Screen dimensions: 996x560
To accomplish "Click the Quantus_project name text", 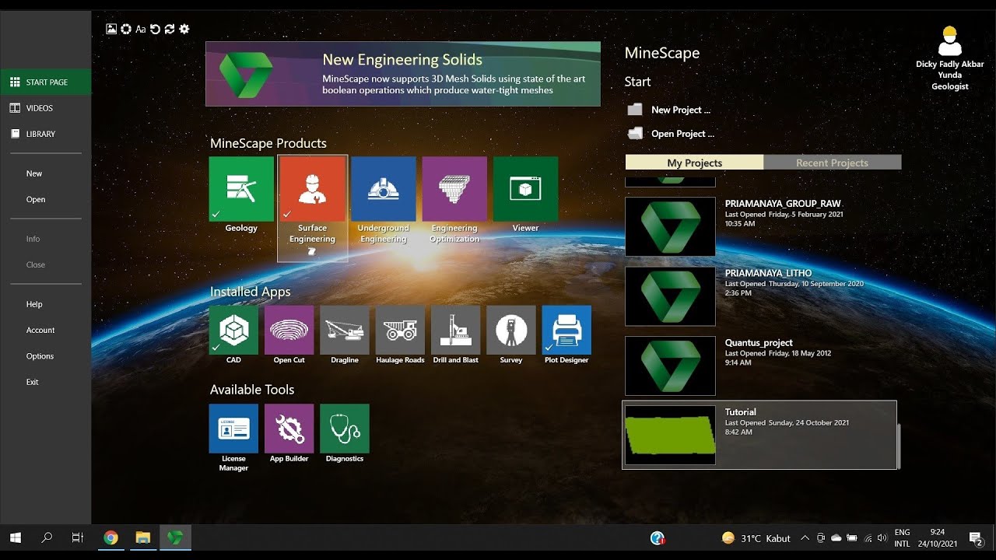I will tap(759, 342).
